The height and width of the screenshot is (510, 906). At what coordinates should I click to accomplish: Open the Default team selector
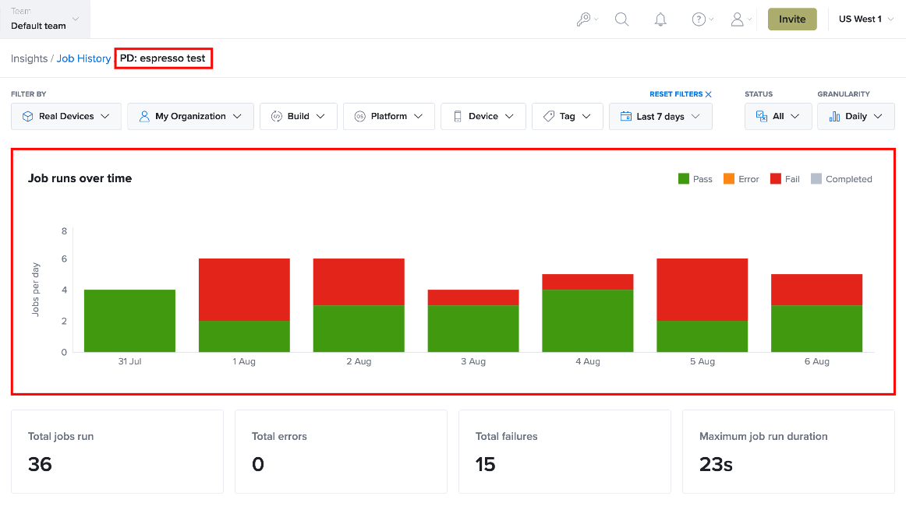coord(44,19)
